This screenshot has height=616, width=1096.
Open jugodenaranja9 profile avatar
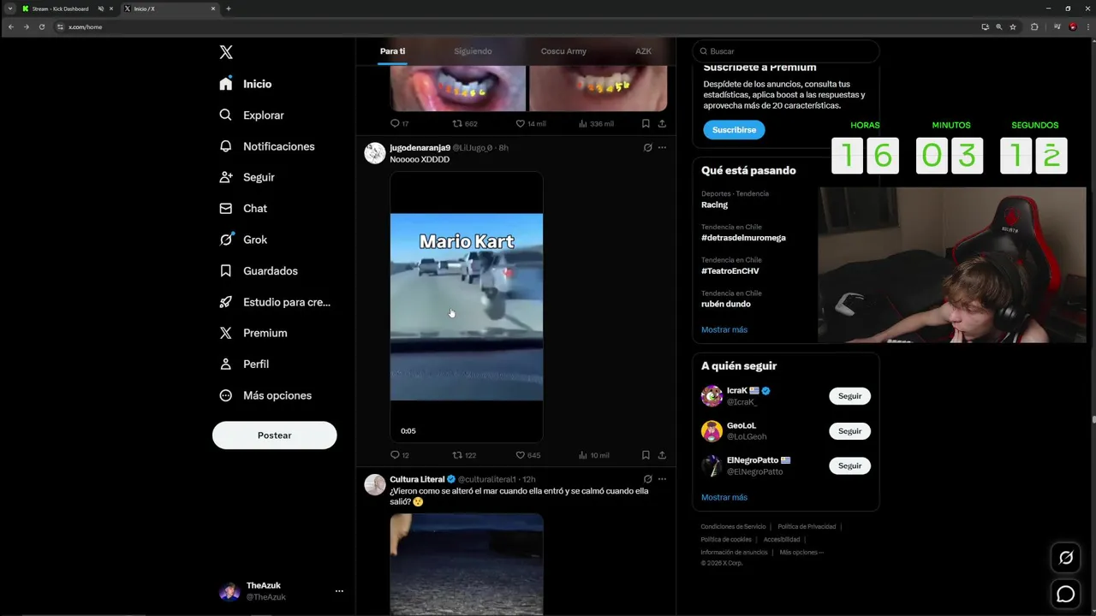[375, 153]
